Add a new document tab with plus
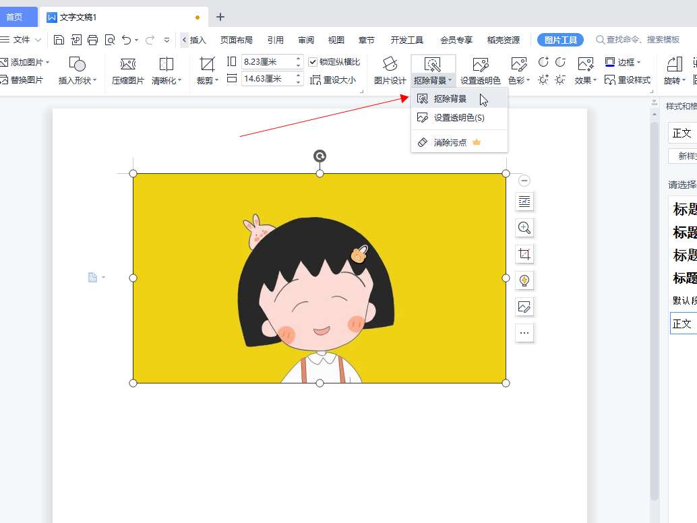This screenshot has height=523, width=697. click(220, 17)
